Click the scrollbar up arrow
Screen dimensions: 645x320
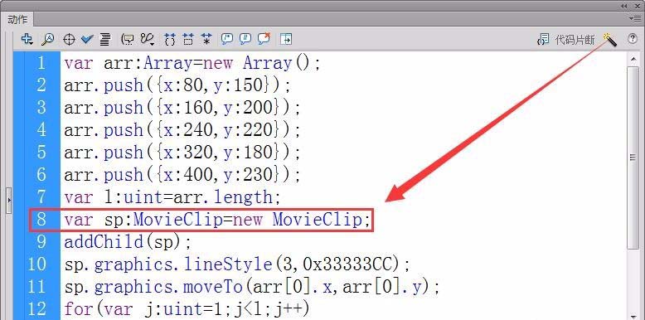point(633,60)
